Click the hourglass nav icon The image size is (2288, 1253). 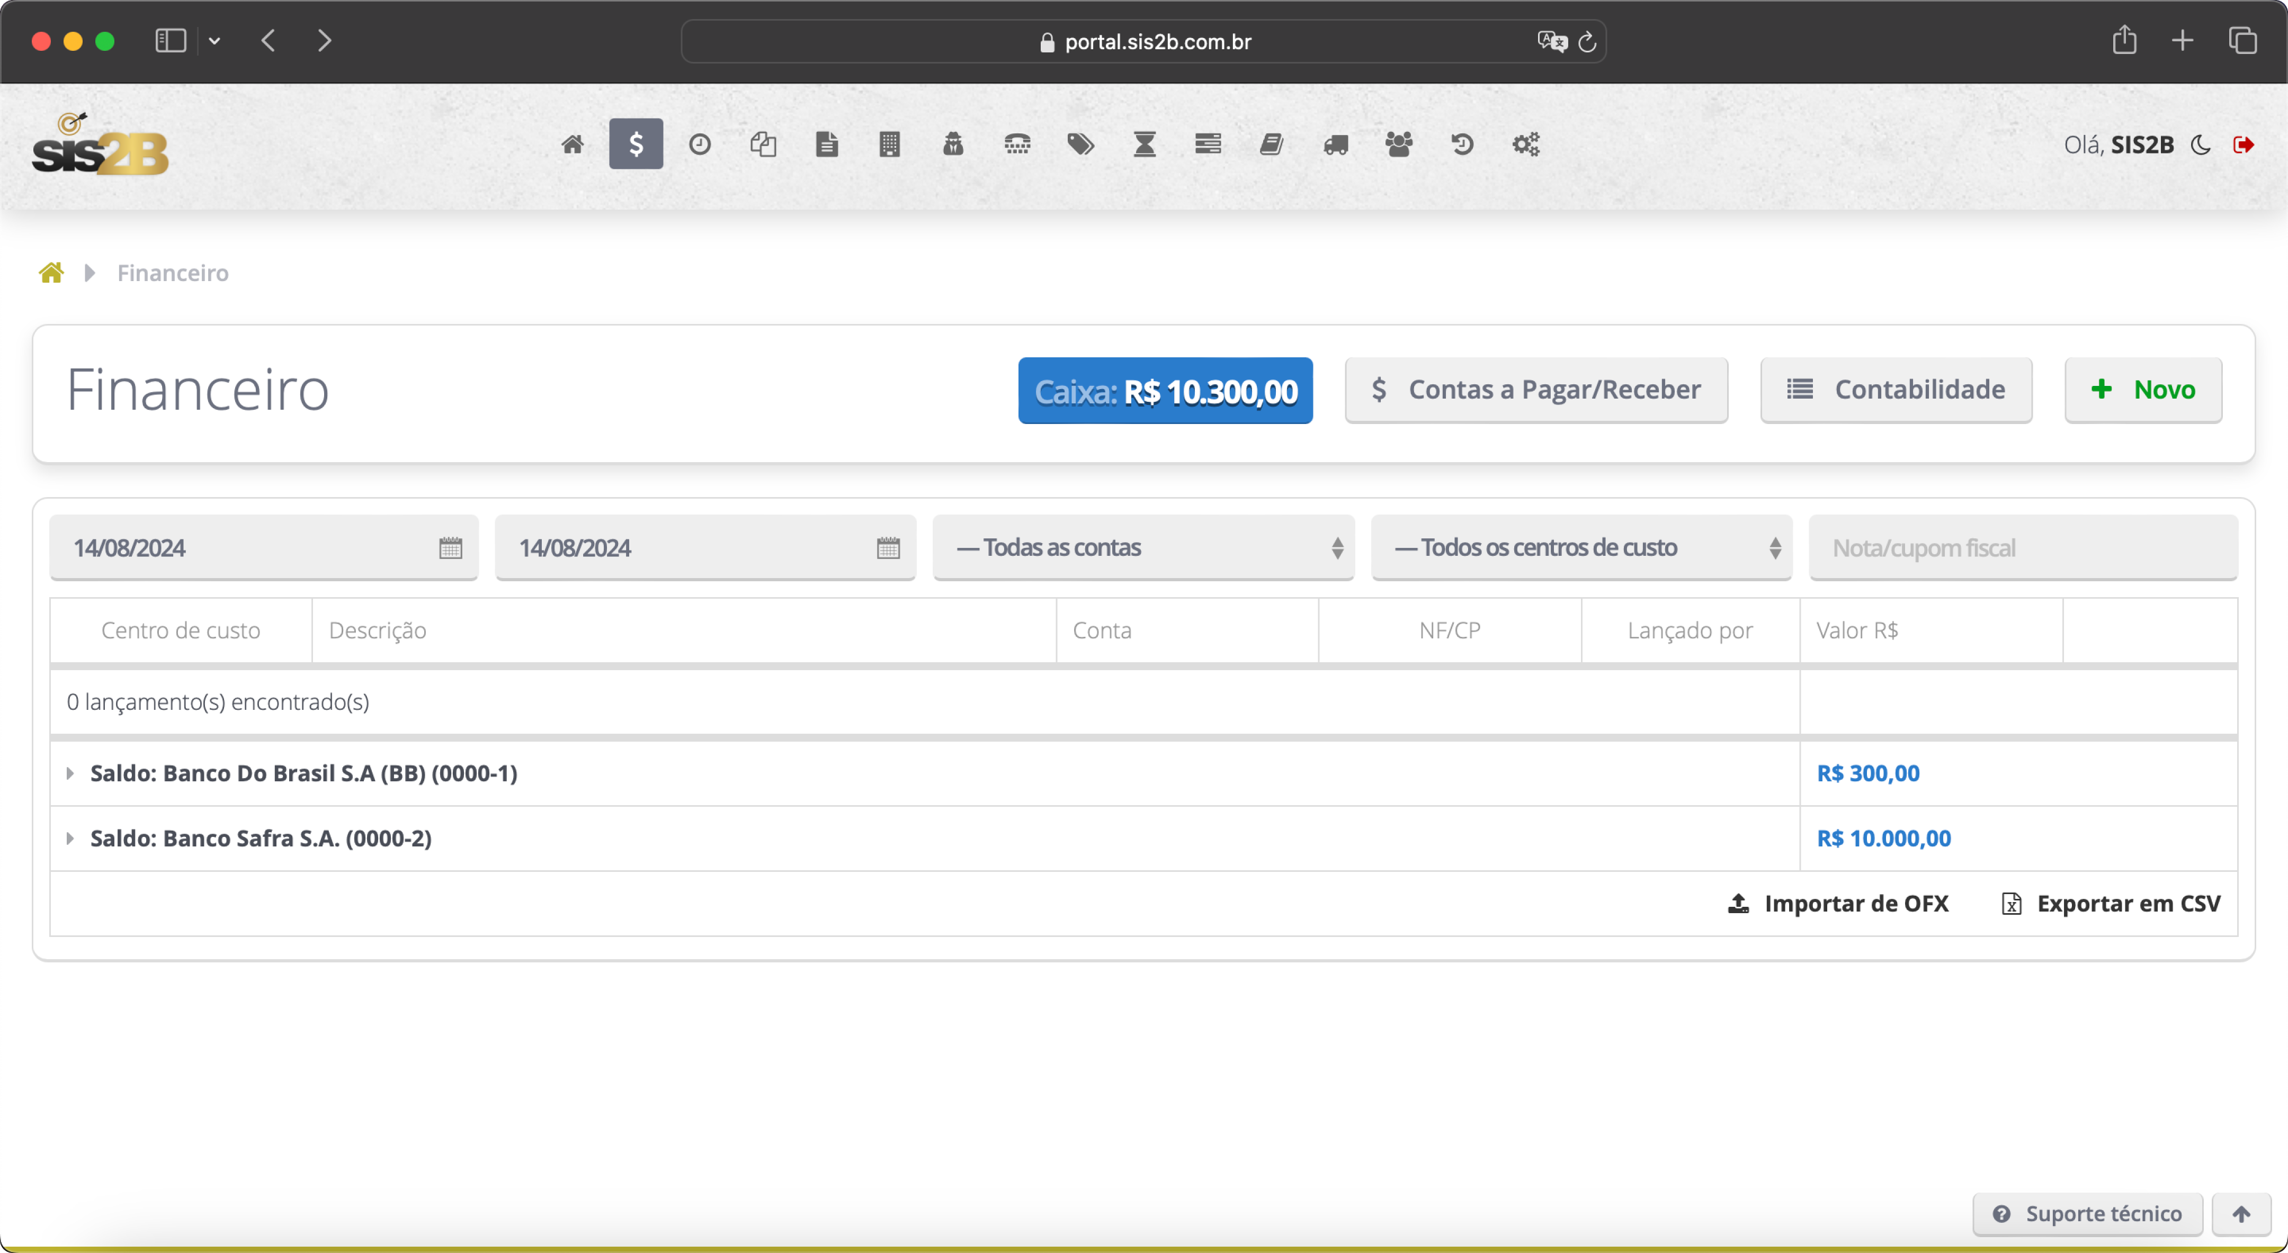1145,144
